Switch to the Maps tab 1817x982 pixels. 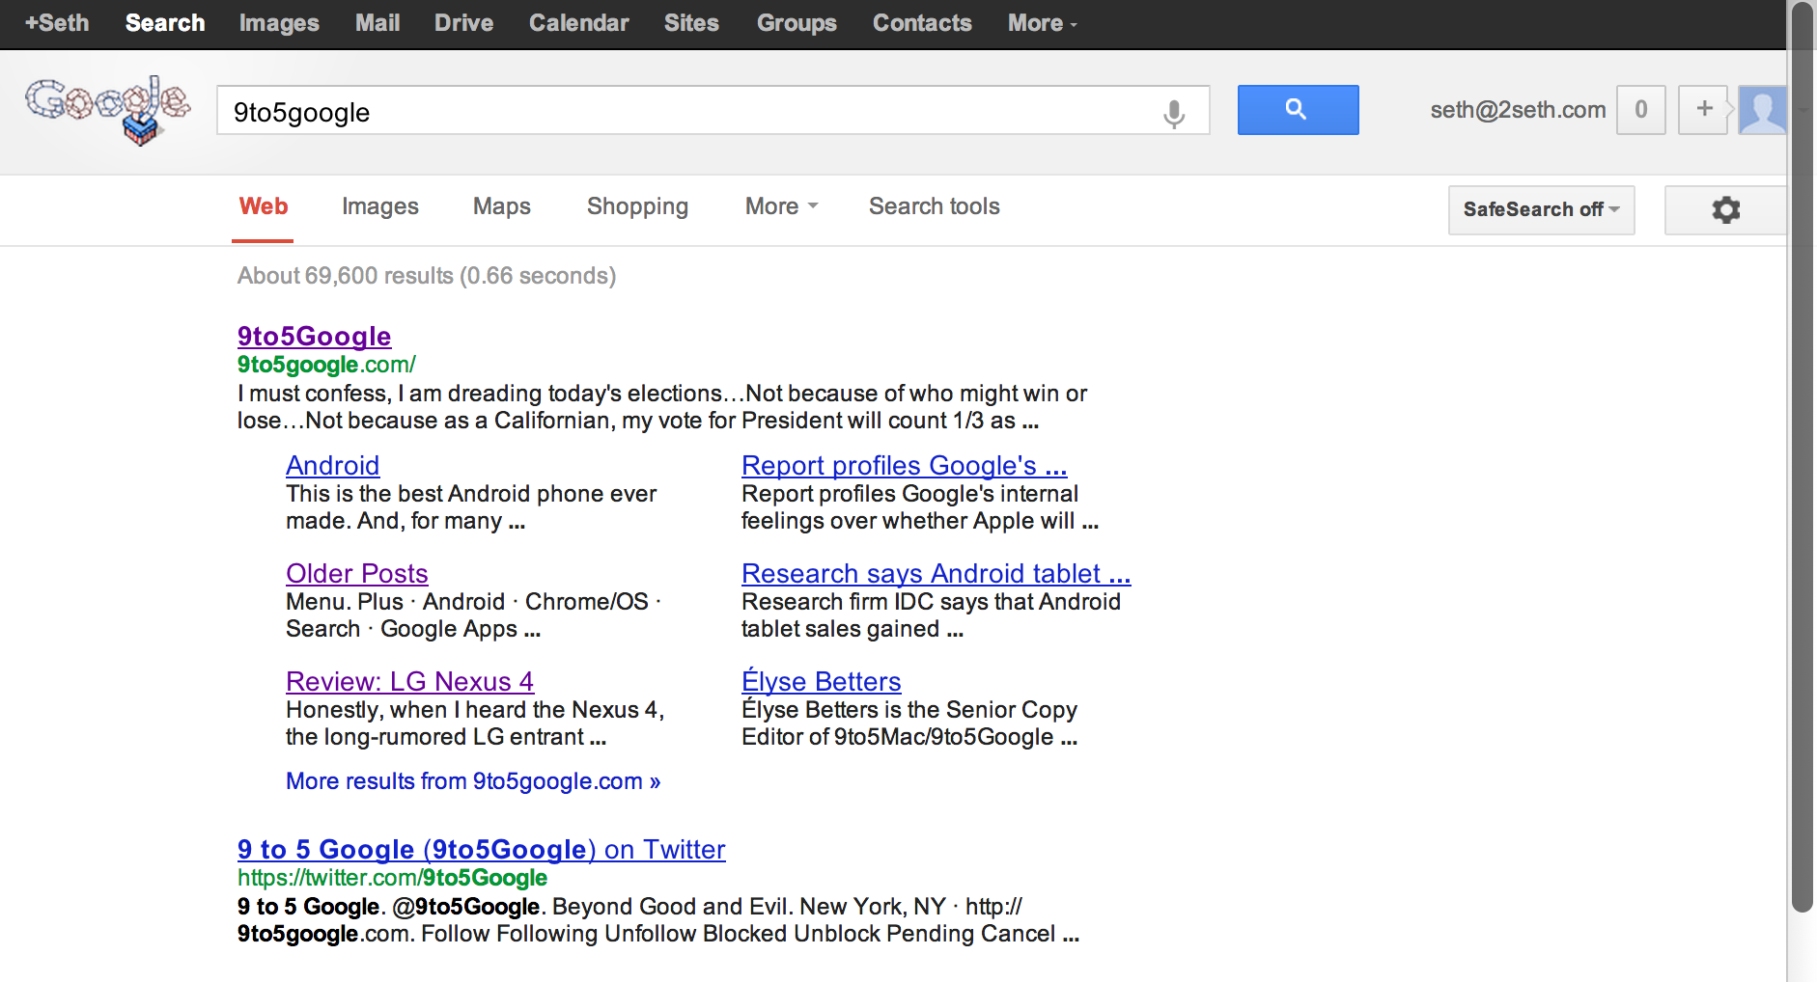[x=502, y=206]
